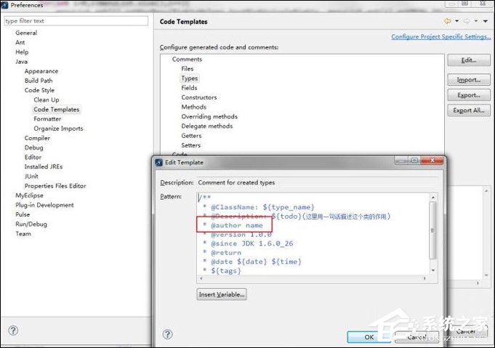Click the @date line in pattern
Viewport: 495px width, 348px height.
point(252,262)
